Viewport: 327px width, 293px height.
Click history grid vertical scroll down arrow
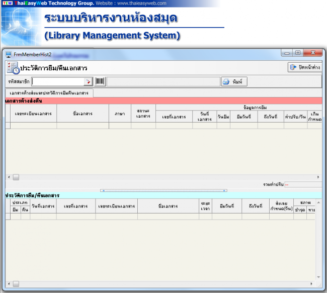tap(318, 277)
